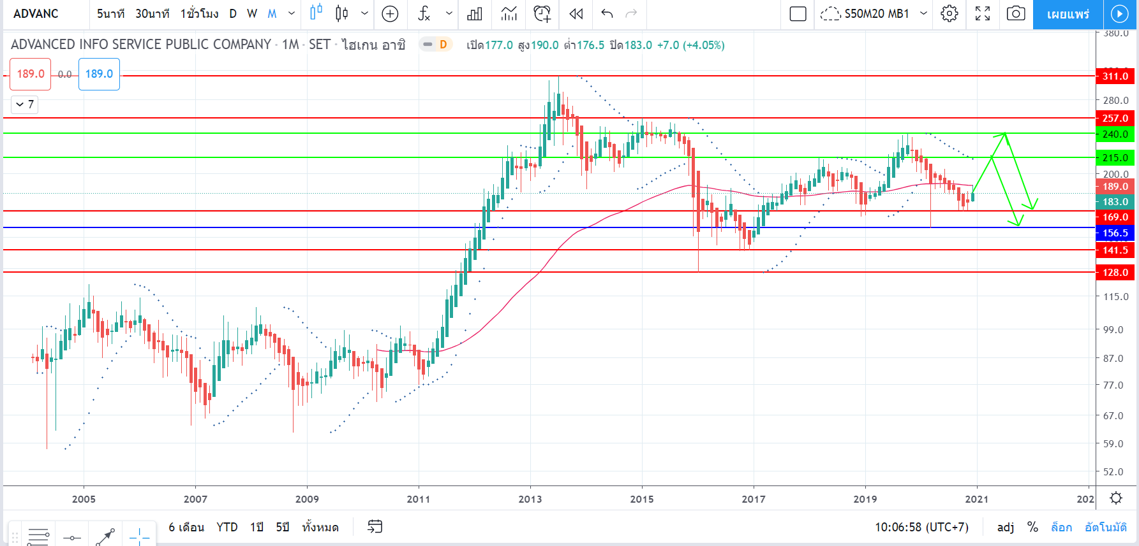Select the D daily interval
The width and height of the screenshot is (1139, 546).
pyautogui.click(x=233, y=13)
